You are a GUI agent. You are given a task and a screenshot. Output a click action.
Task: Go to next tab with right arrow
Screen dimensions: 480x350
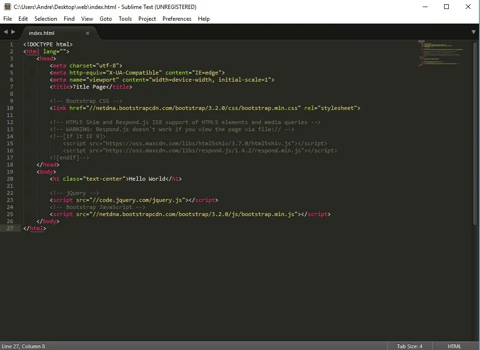pos(13,32)
